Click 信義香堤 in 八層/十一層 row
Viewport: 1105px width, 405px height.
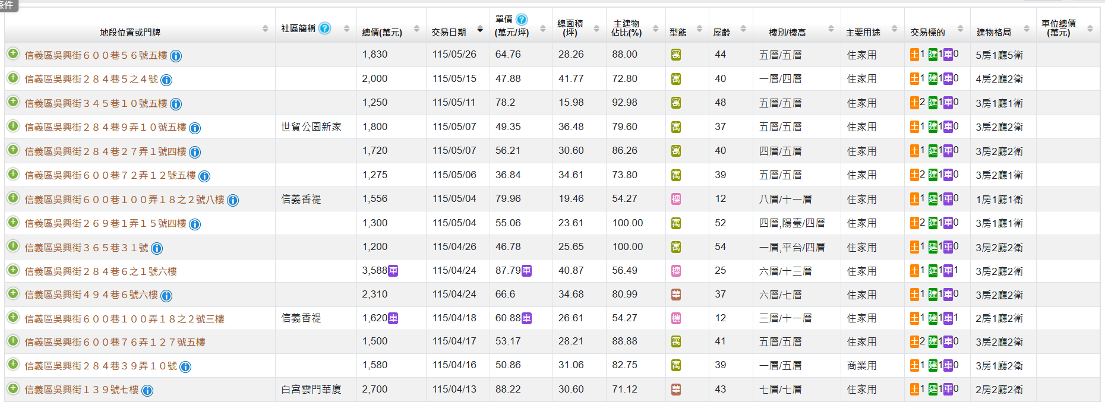(301, 199)
